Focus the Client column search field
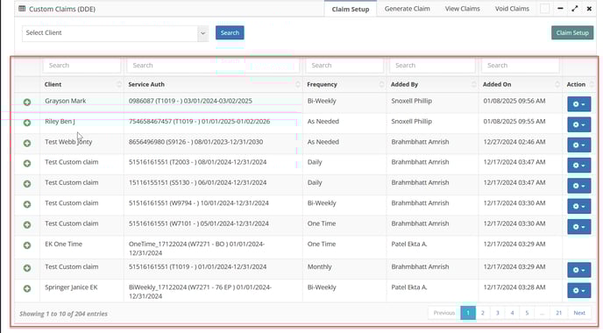Screen dimensions: 603x333 coord(82,66)
